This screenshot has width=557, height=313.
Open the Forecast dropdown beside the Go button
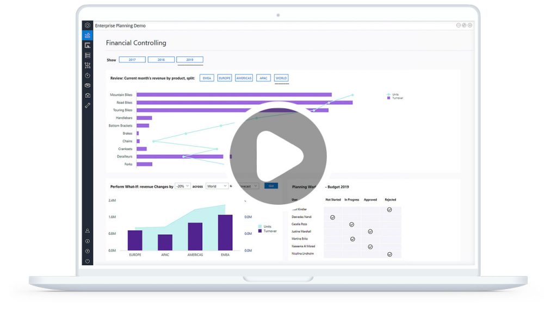[248, 186]
